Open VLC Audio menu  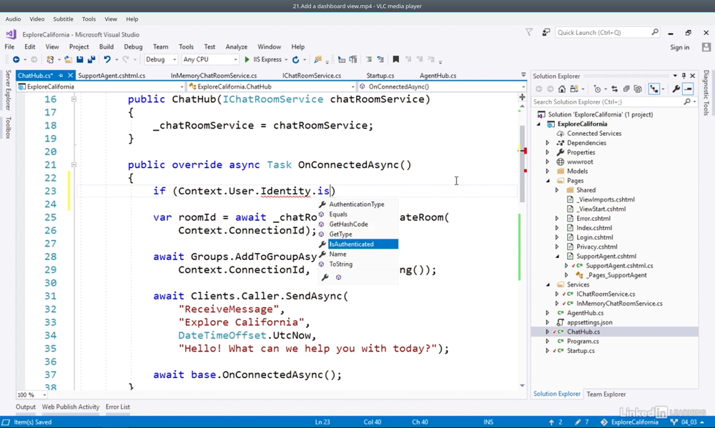13,19
